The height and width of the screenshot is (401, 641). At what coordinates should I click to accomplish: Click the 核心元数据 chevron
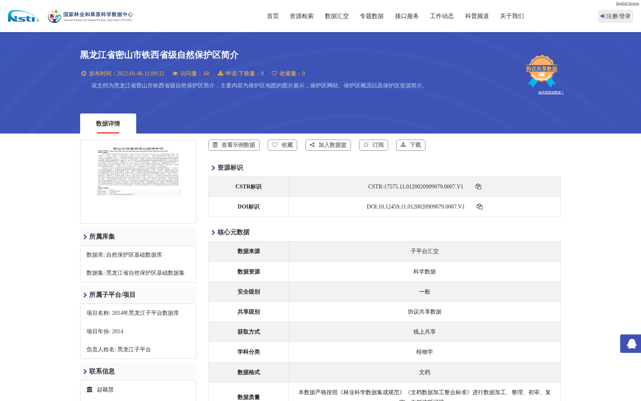(213, 232)
